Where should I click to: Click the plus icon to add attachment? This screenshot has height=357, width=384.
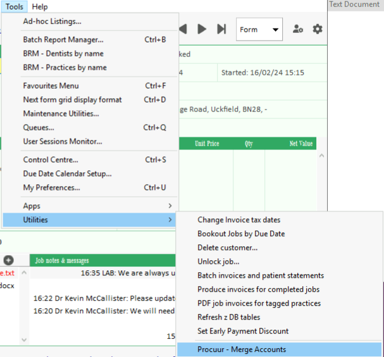(8, 260)
